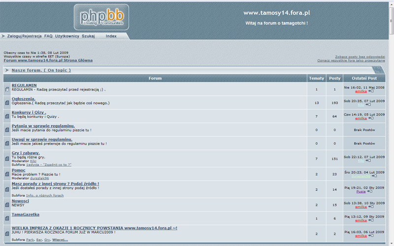Open latest post icon in Konkursy i Qizy row
The height and width of the screenshot is (246, 394).
(x=370, y=118)
